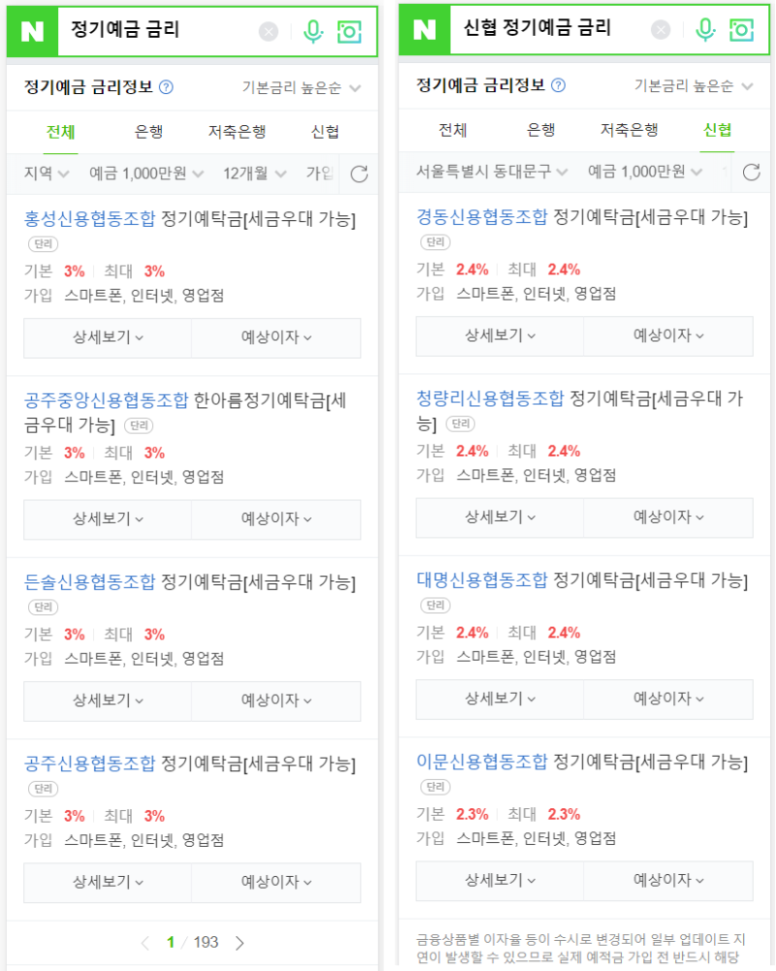Image resolution: width=776 pixels, height=971 pixels.
Task: Tap the camera icon in the right search bar
Action: tap(740, 31)
